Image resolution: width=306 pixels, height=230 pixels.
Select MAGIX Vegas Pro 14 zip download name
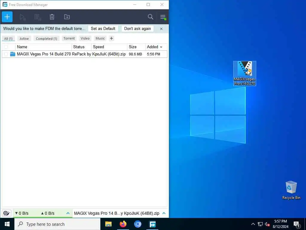71,54
